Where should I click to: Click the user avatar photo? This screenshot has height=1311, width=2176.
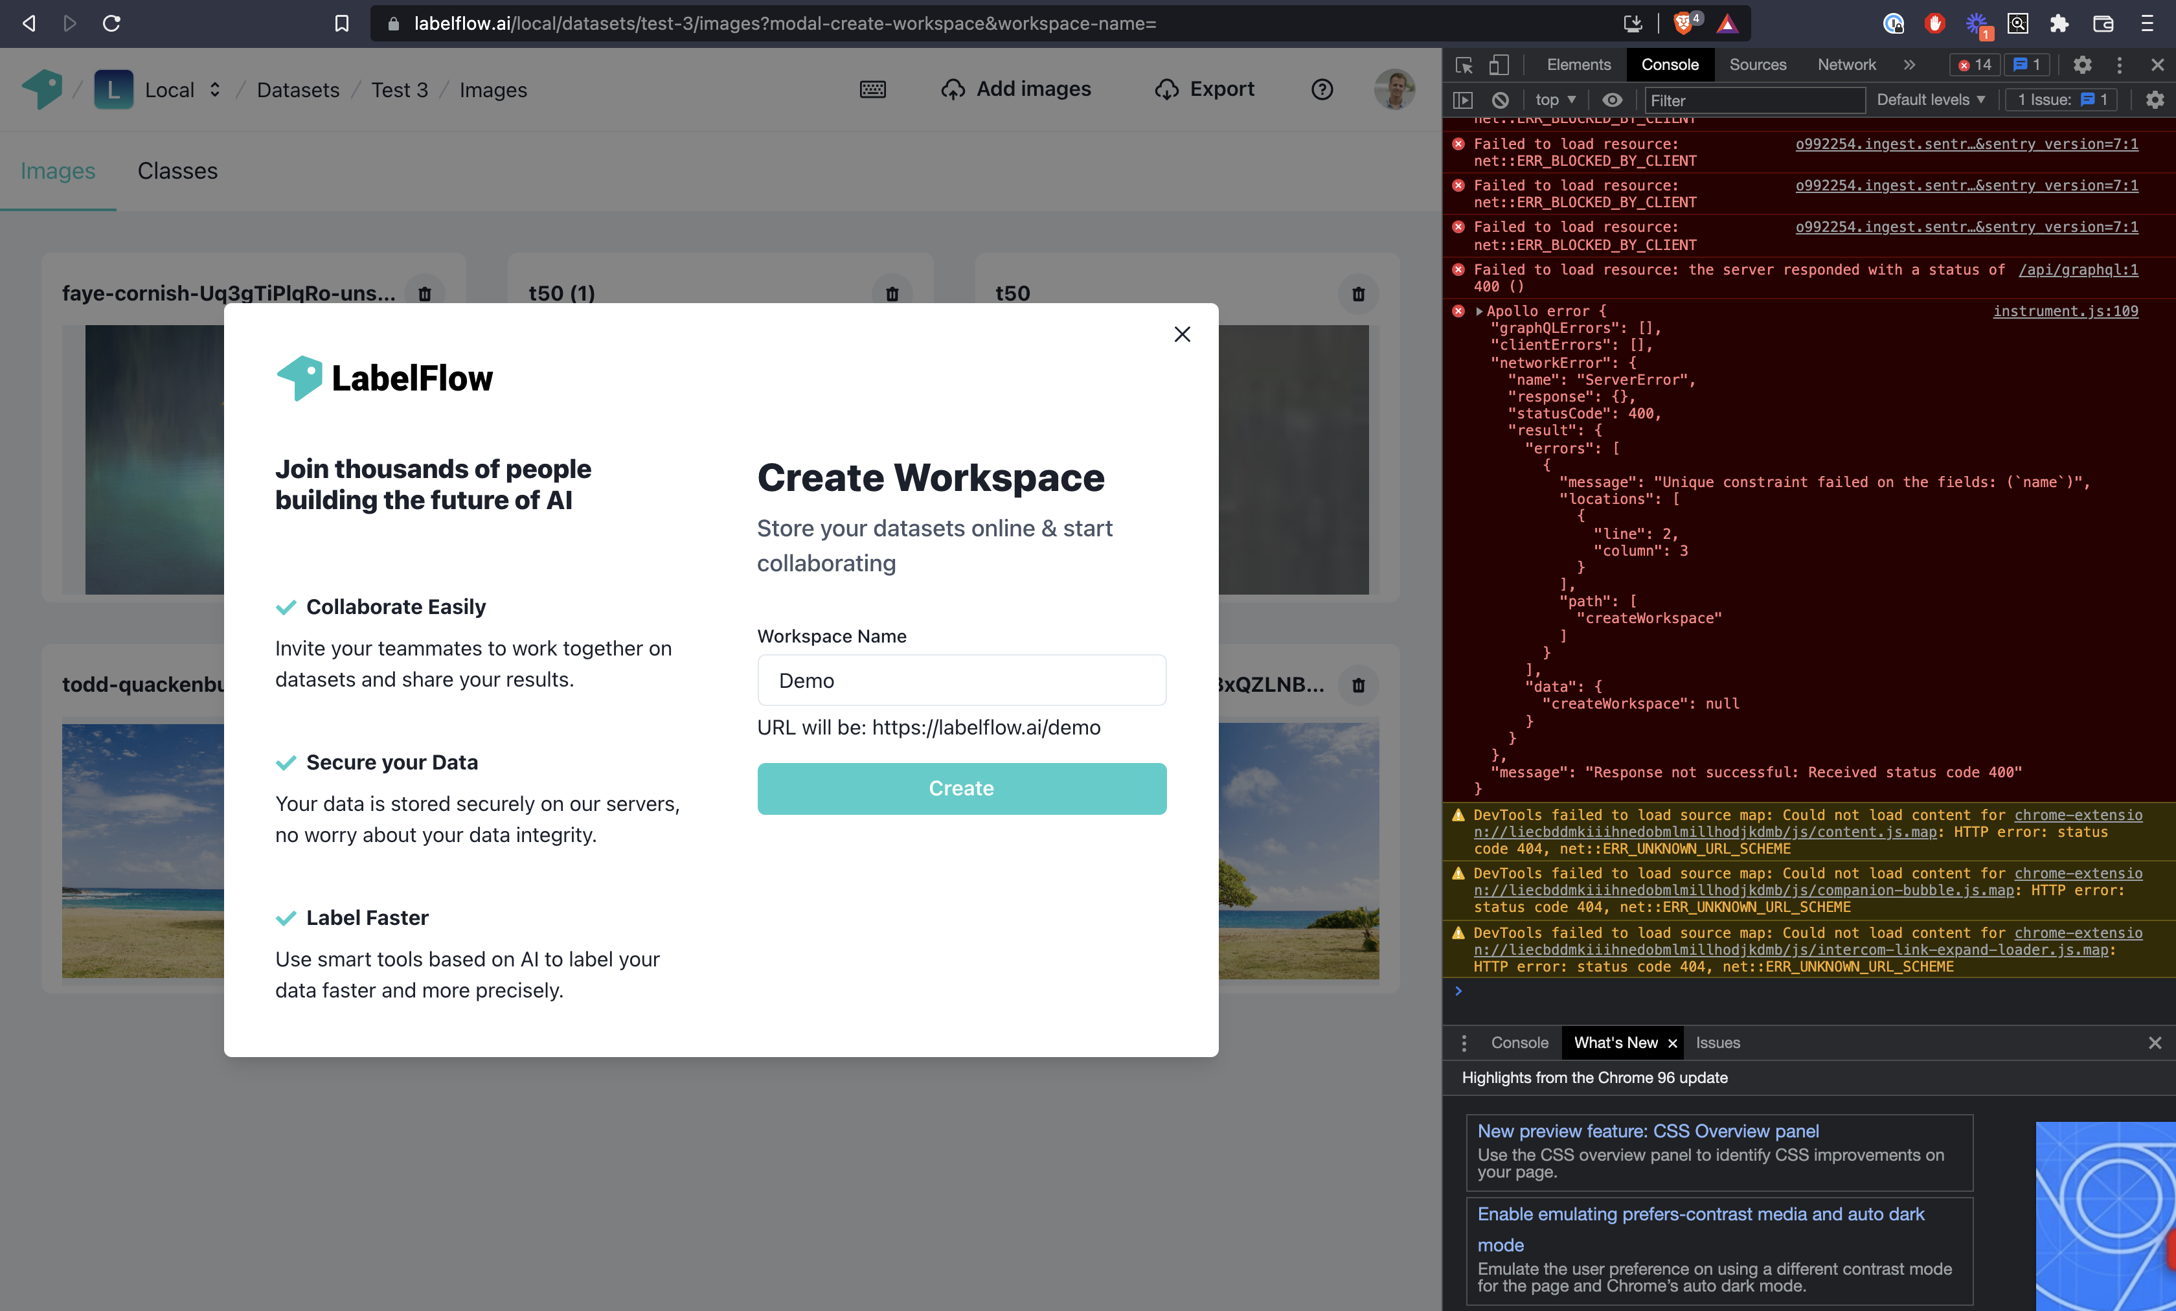(x=1394, y=88)
